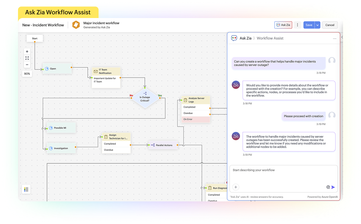Select the fit-to-screen icon on the canvas toolbar
The height and width of the screenshot is (224, 361).
click(x=27, y=58)
